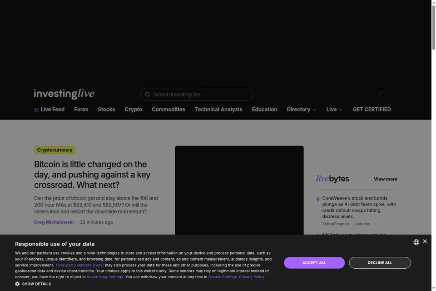Image resolution: width=436 pixels, height=291 pixels.
Task: Click the investingLive logo
Action: pyautogui.click(x=64, y=94)
